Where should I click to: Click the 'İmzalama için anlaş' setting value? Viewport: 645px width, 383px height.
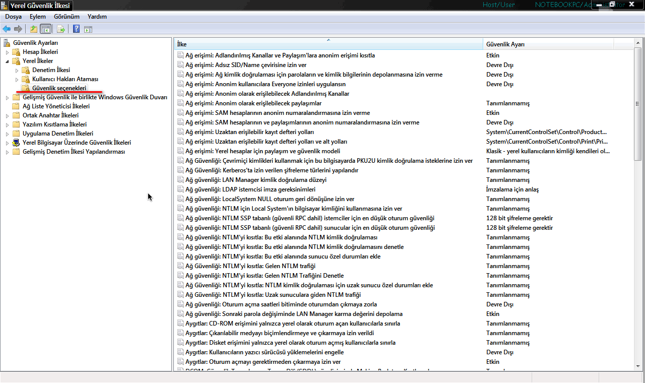click(512, 189)
